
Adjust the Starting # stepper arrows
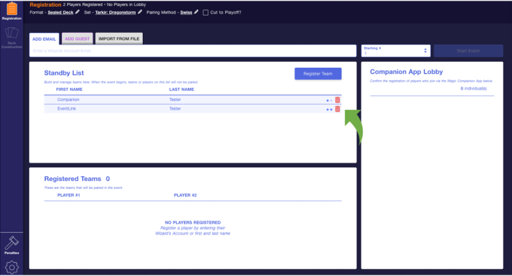tap(425, 51)
